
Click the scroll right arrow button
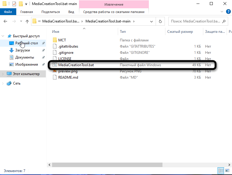point(229,165)
